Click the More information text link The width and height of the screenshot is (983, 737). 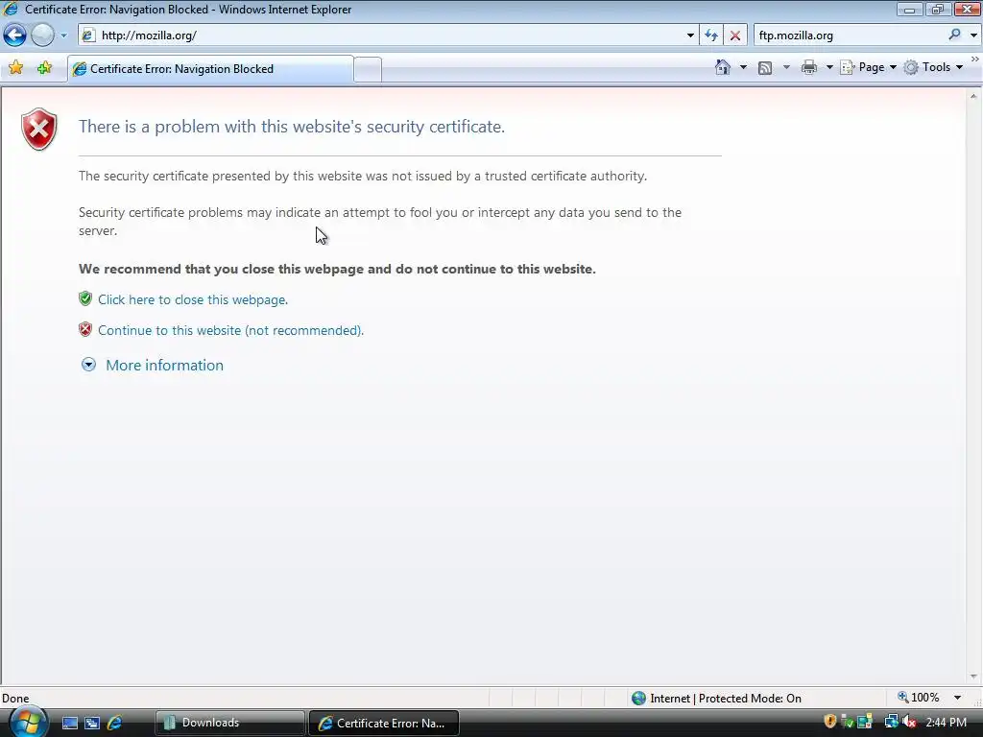click(x=164, y=366)
